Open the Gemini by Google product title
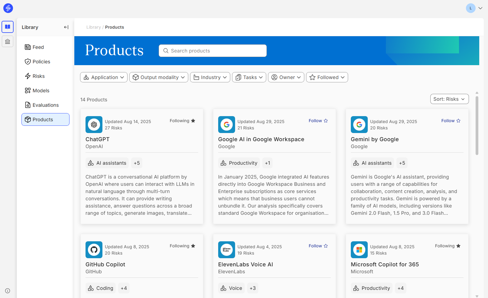 tap(375, 139)
